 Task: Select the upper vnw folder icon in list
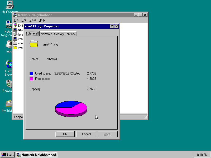pyautogui.click(x=15, y=43)
